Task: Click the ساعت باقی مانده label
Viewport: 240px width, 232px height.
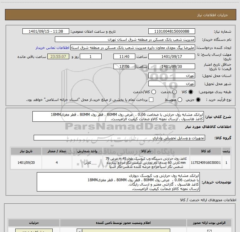Action: (32, 57)
